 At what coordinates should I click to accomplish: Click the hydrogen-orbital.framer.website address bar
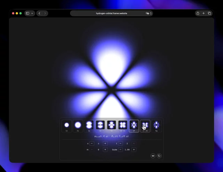click(111, 13)
